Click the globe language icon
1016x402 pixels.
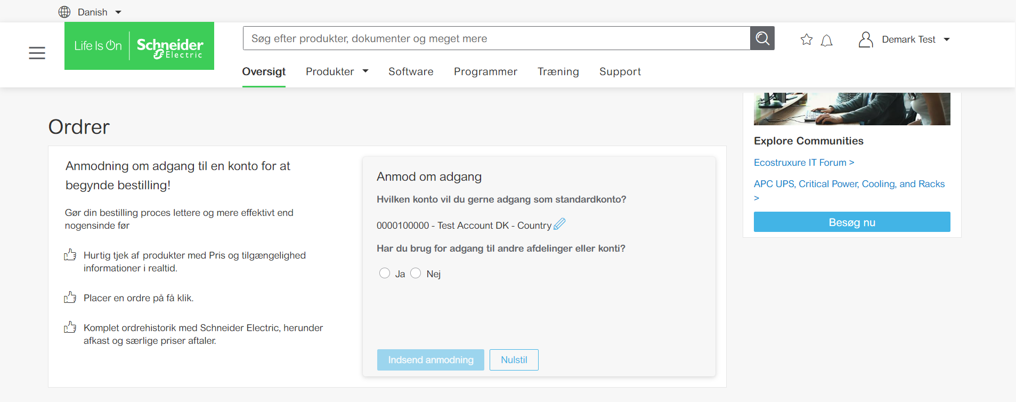(x=64, y=12)
